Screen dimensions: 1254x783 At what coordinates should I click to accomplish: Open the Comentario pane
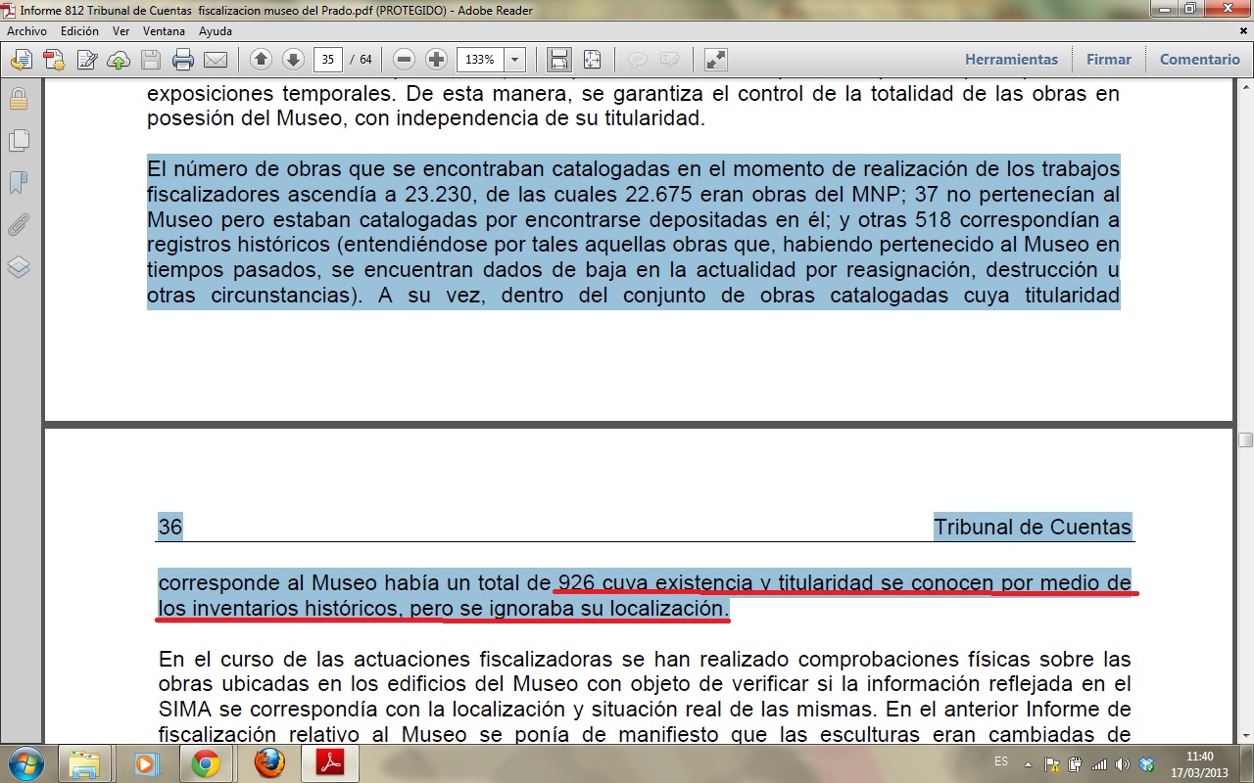(1199, 60)
